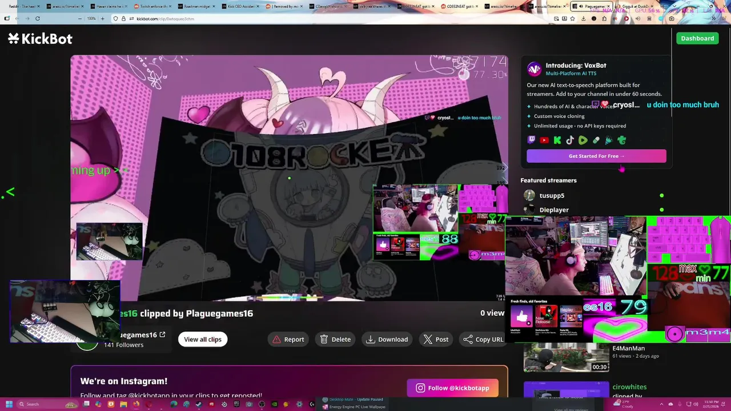
Task: Delete this clip
Action: [x=335, y=339]
